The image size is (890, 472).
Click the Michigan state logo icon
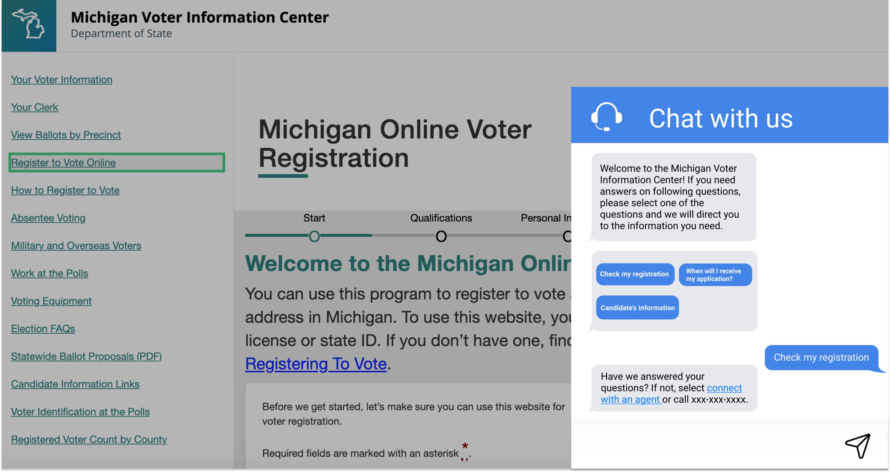pos(28,25)
